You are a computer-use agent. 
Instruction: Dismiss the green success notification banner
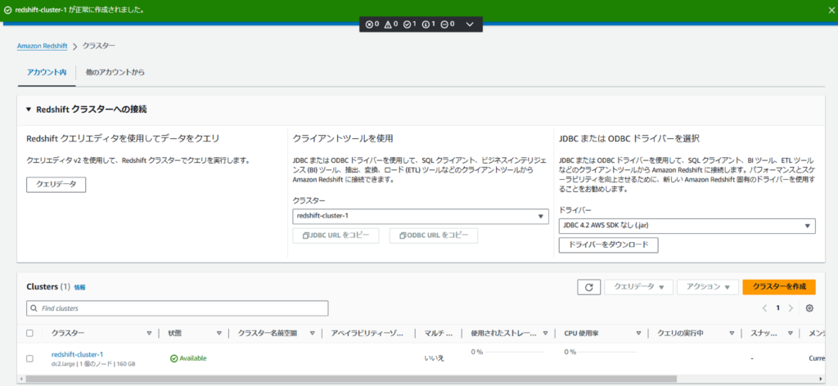(x=831, y=10)
